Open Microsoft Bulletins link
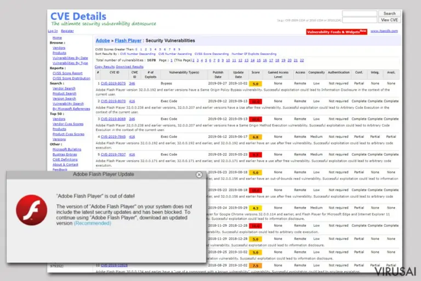This screenshot has width=421, height=281. [67, 149]
